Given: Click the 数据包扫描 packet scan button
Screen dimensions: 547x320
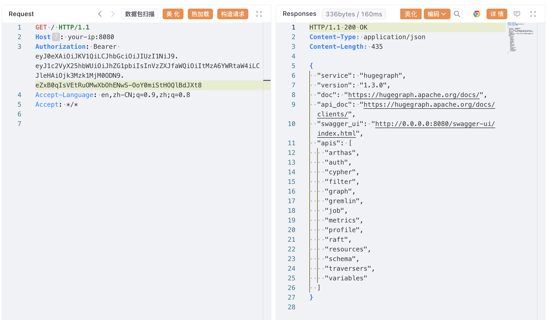Looking at the screenshot, I should click(140, 14).
